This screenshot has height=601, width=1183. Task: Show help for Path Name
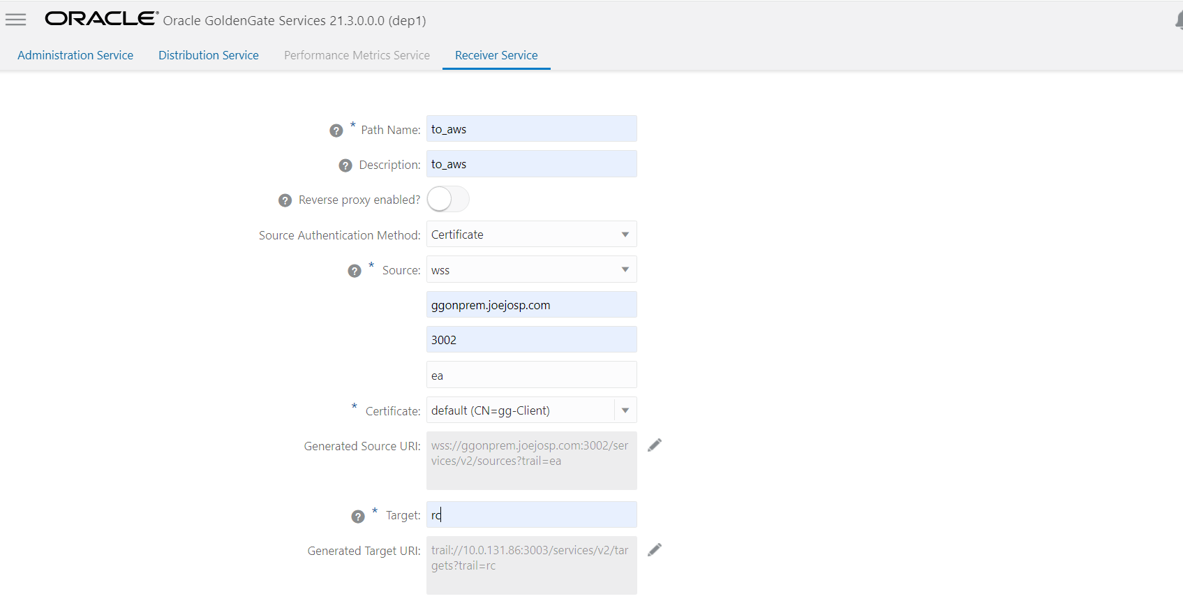336,131
